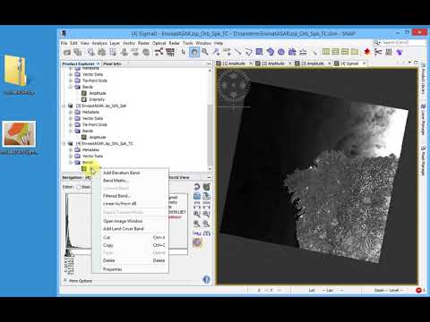430x322 pixels.
Task: Collapse product [4] EnvisatASAR_Orb_Spk_TC node
Action: coord(64,143)
